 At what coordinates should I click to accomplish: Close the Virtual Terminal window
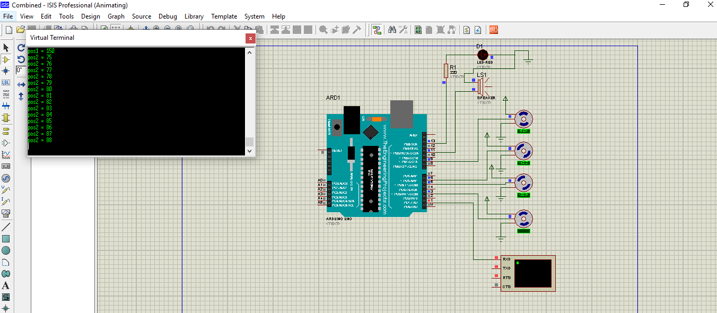tap(250, 38)
